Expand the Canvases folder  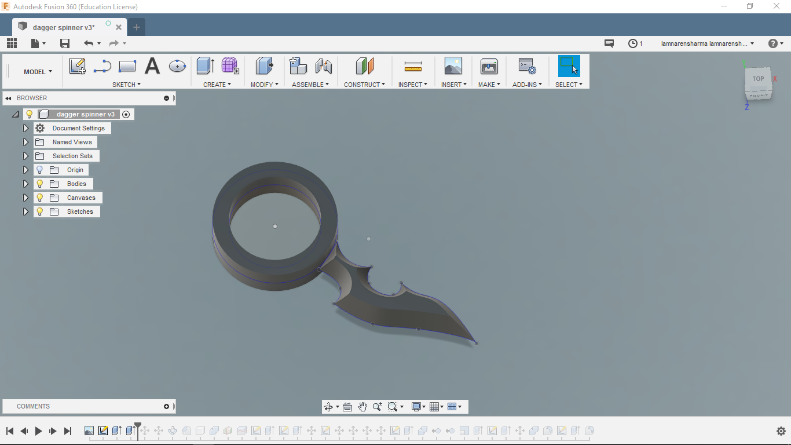click(x=25, y=198)
